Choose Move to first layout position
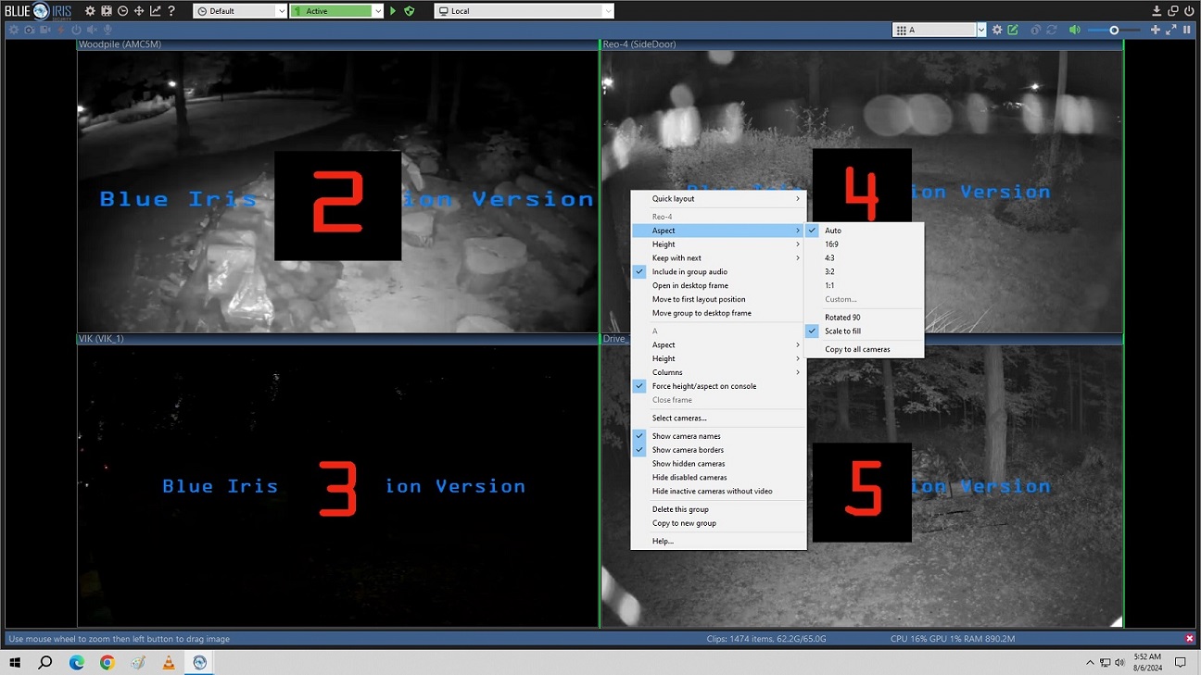The width and height of the screenshot is (1201, 675). coord(718,300)
